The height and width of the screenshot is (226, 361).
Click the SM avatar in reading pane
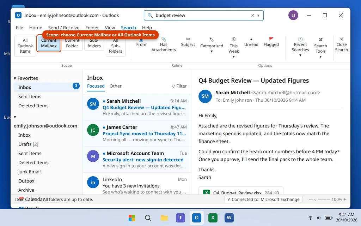click(x=205, y=96)
